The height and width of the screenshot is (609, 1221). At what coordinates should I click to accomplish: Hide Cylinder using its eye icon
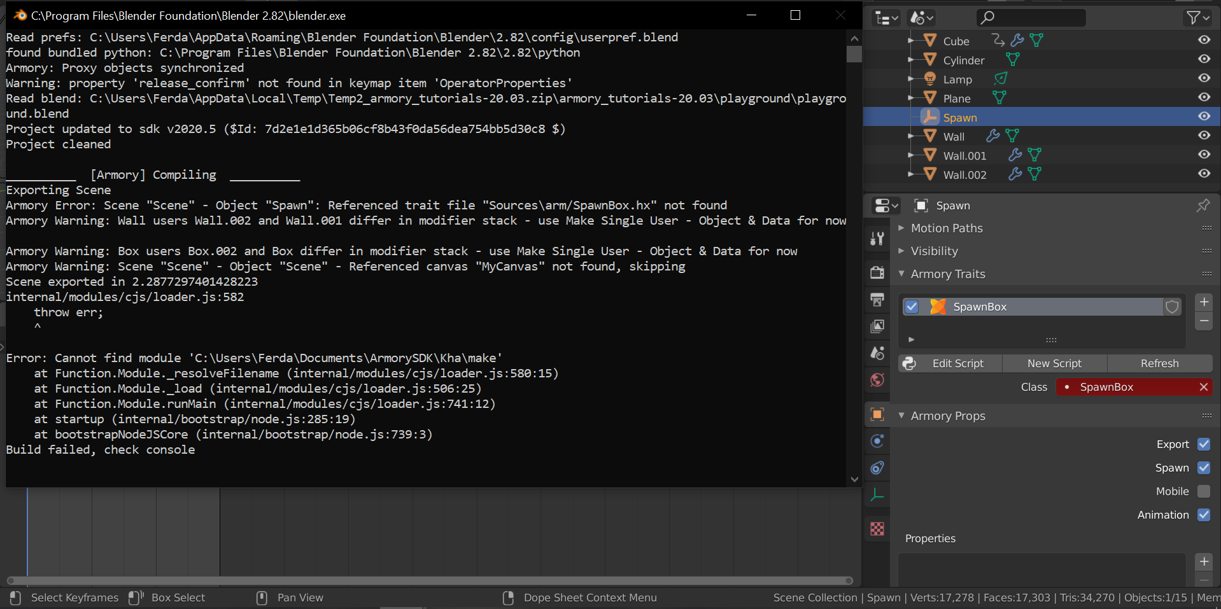point(1204,59)
